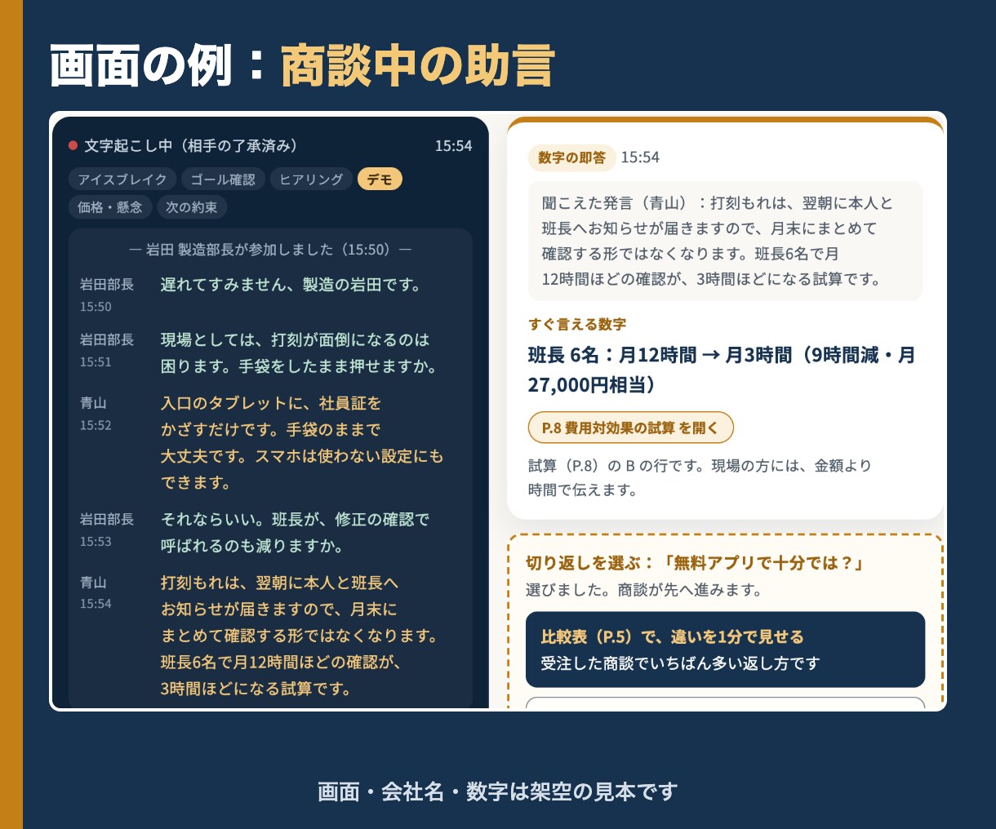Click the heading 切り返しを選ぶ：「無料アプリで十分では？」

(696, 563)
